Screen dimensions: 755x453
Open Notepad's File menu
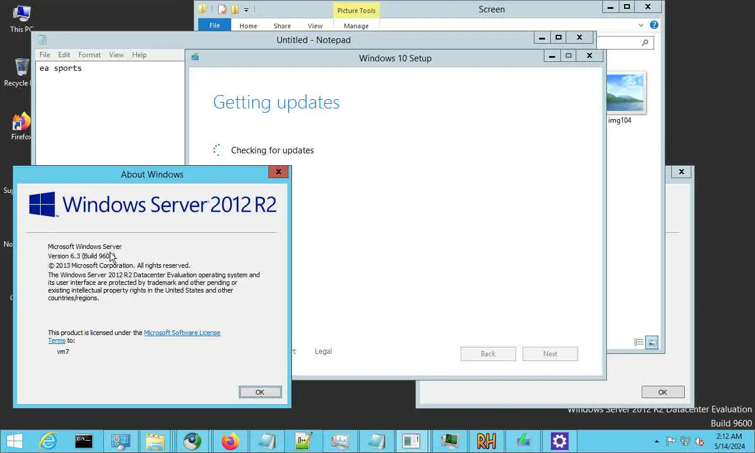[45, 55]
